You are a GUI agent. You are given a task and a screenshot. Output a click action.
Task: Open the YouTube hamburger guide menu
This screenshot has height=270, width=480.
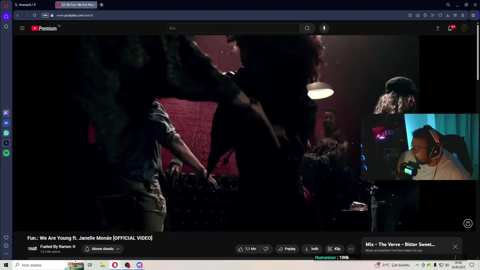pyautogui.click(x=22, y=28)
